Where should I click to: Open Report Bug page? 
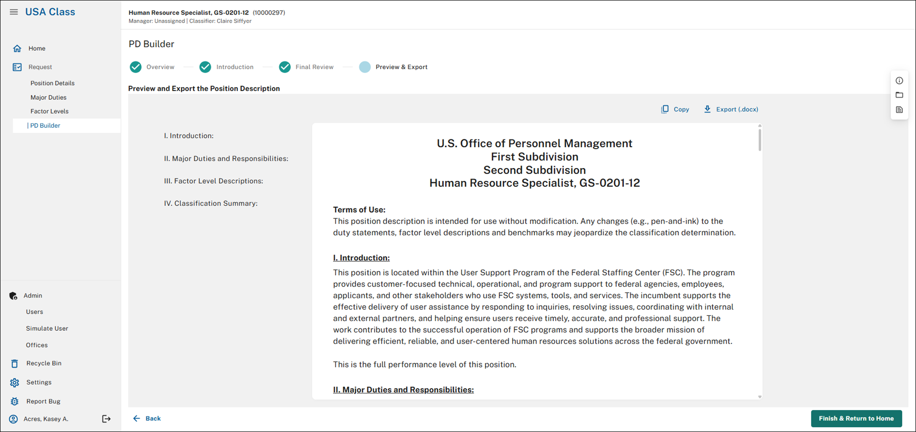click(x=43, y=401)
